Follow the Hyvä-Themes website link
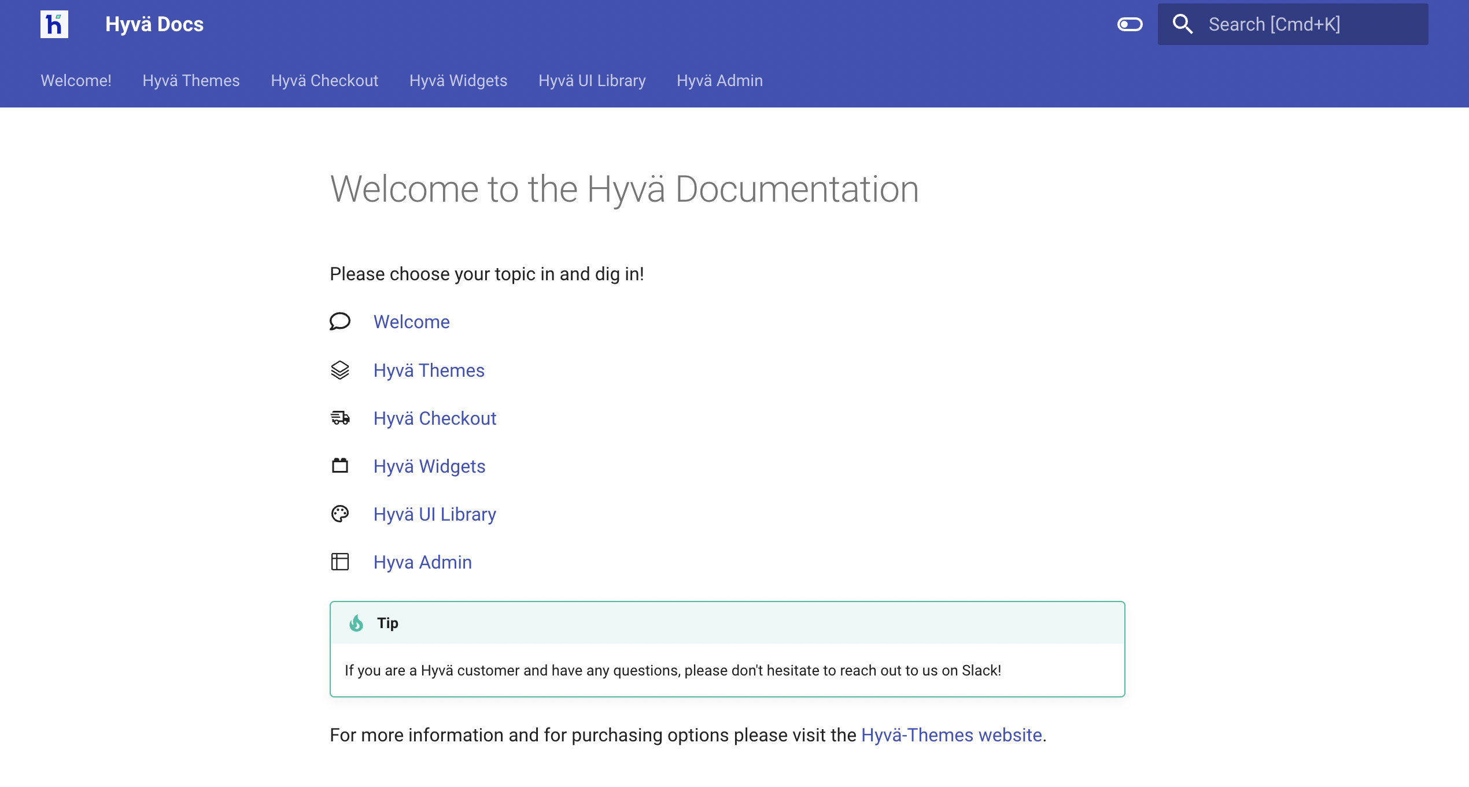Viewport: 1469px width, 787px height. [x=950, y=735]
